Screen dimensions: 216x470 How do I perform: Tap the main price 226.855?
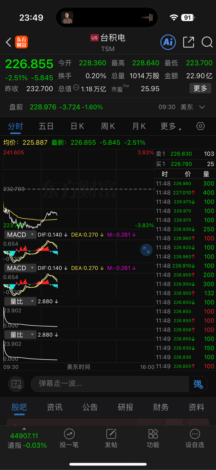pos(29,64)
